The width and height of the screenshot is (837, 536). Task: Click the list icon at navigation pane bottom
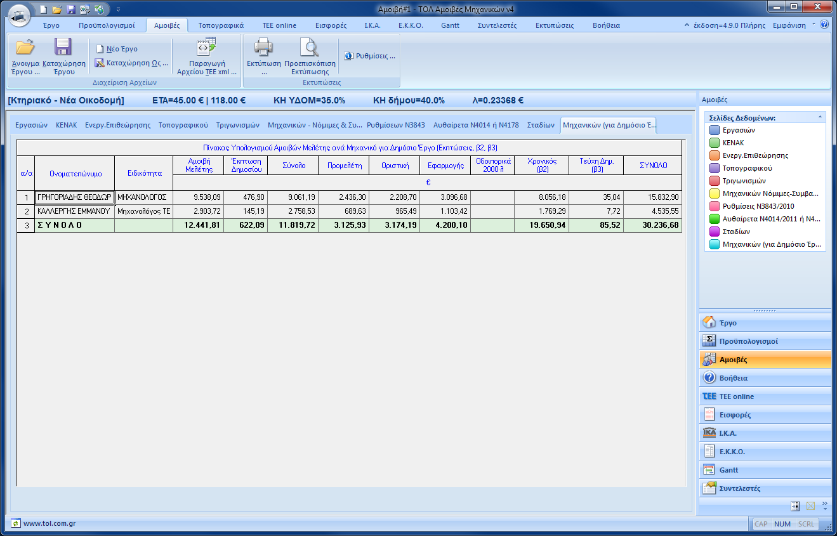click(x=795, y=506)
